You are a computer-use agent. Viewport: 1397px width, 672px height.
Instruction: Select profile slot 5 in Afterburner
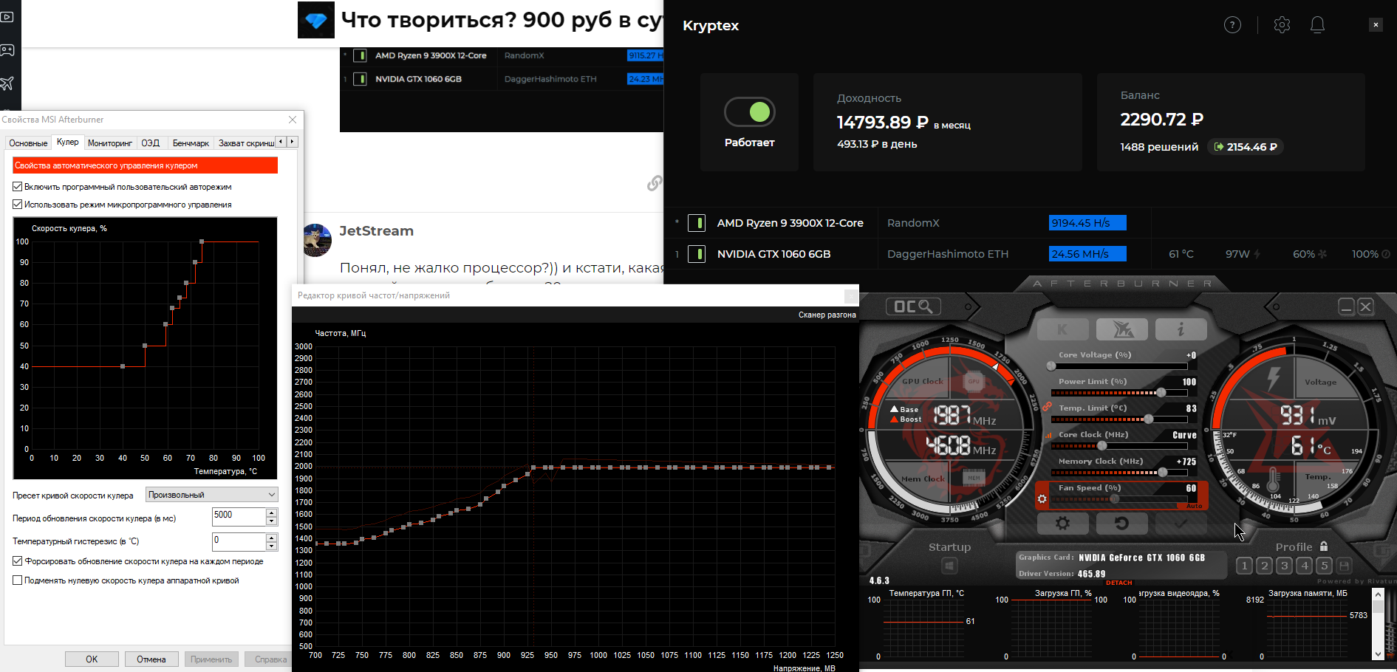pos(1324,566)
